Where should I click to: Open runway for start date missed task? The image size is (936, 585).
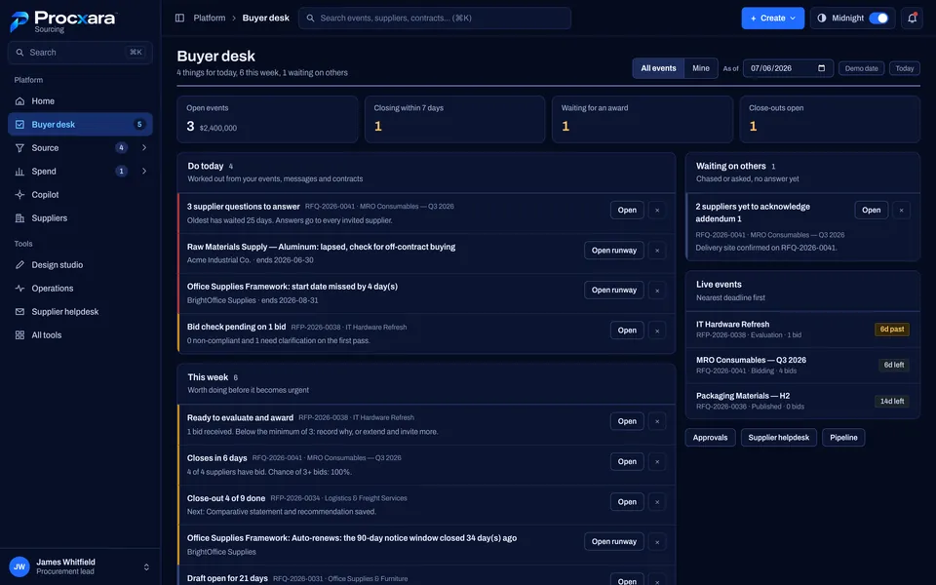click(x=613, y=291)
